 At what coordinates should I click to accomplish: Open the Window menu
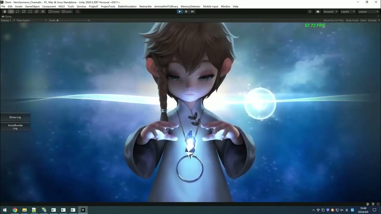click(x=225, y=7)
